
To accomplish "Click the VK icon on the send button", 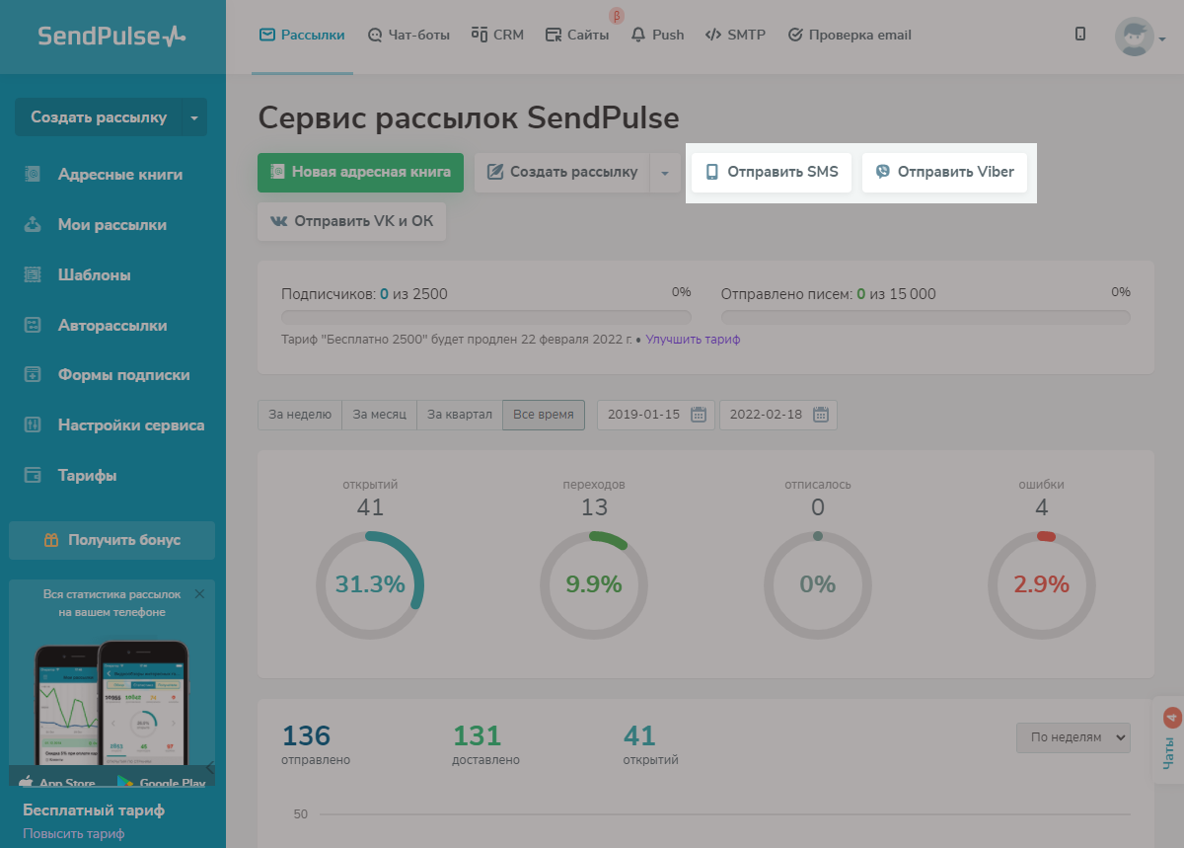I will (x=278, y=221).
